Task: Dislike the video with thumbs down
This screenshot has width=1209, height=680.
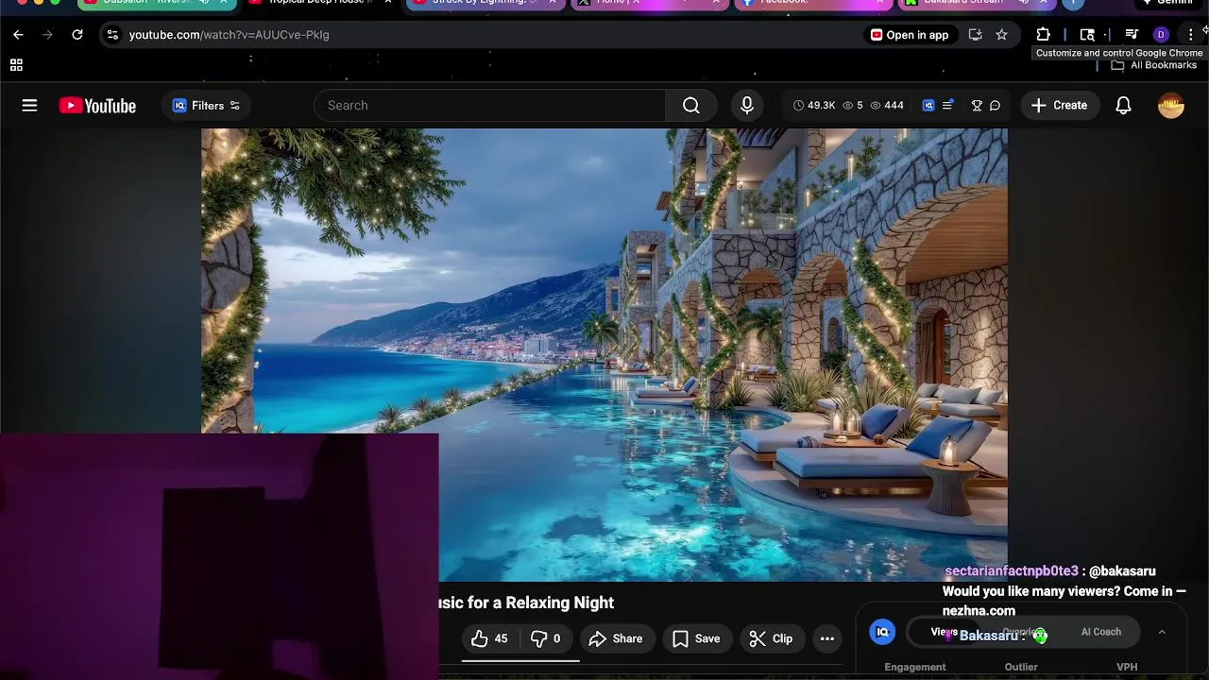Action: point(545,639)
